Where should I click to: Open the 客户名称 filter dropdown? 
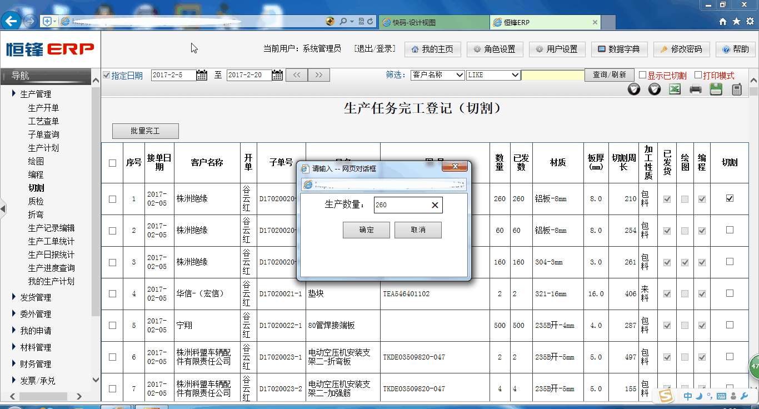coord(437,74)
